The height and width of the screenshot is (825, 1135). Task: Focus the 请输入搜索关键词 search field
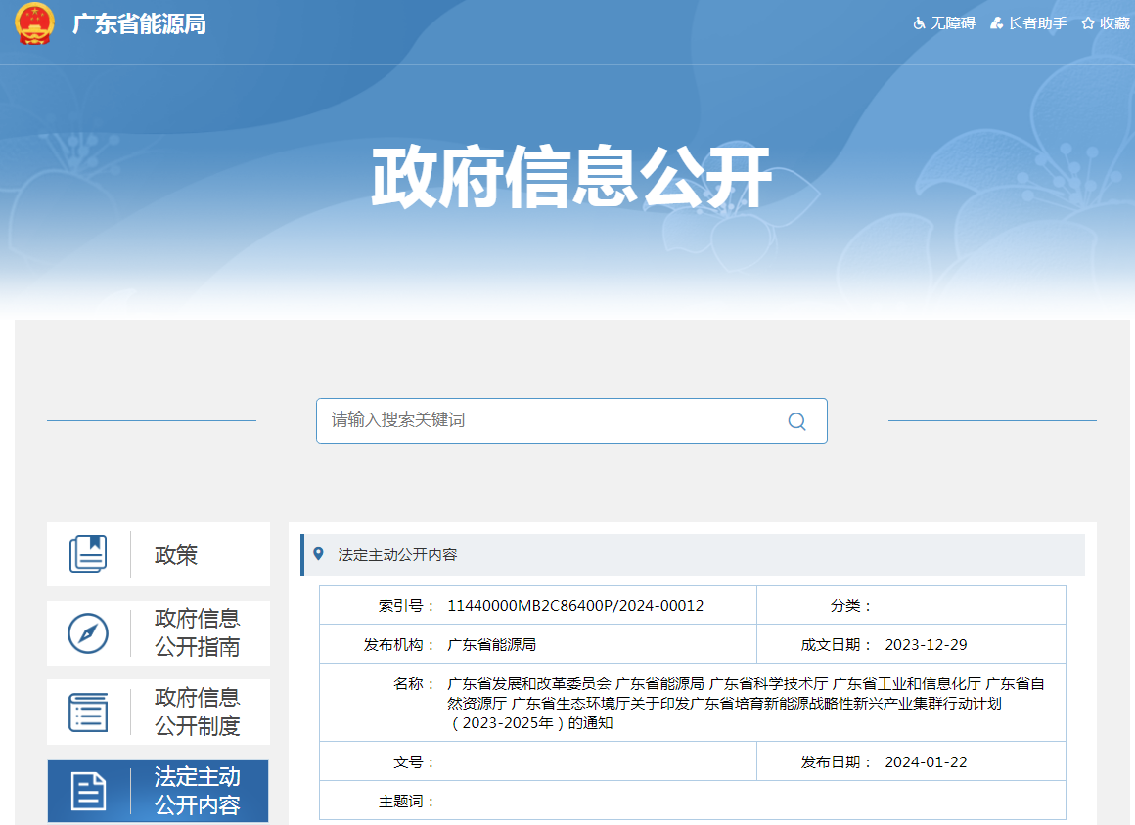571,421
